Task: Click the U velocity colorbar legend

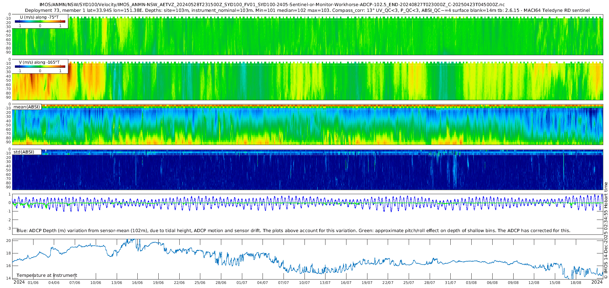Action: pos(40,21)
